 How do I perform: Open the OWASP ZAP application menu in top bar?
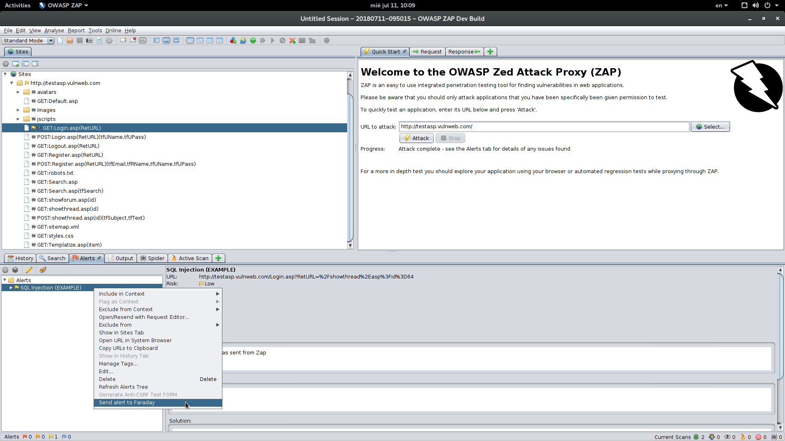point(63,5)
